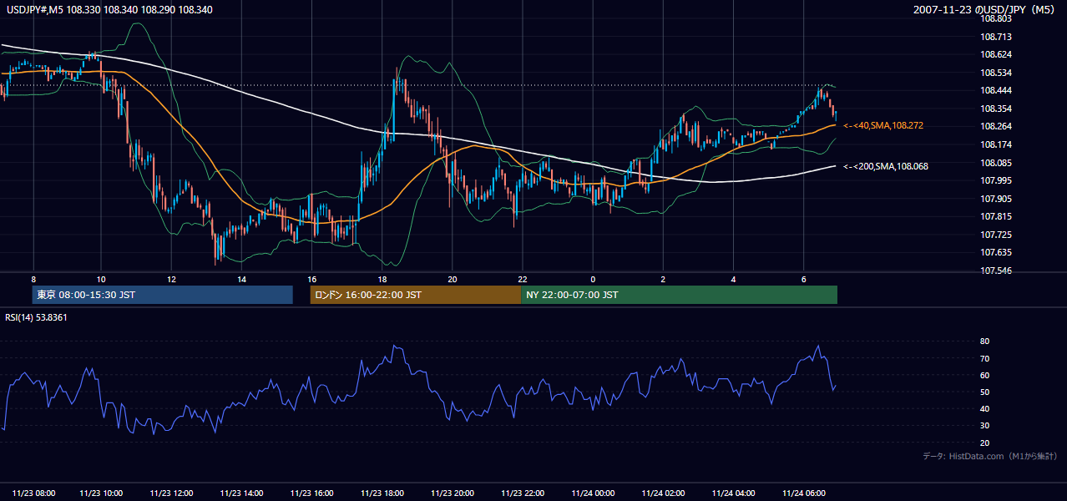
Task: Click the 11/23 08:00 time axis label
Action: 33,493
